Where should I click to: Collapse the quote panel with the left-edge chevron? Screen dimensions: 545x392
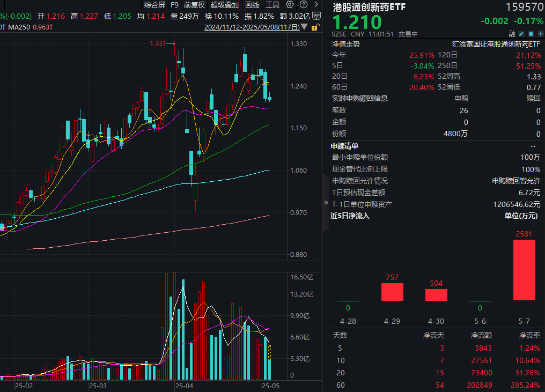tap(326, 204)
